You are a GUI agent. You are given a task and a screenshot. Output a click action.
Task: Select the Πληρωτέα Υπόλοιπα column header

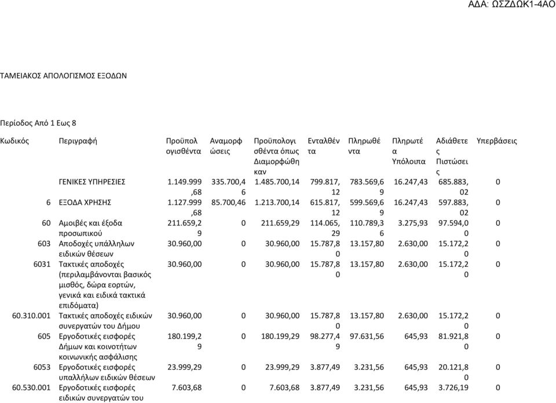(408, 151)
